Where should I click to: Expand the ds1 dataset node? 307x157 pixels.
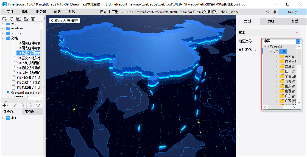point(2,118)
